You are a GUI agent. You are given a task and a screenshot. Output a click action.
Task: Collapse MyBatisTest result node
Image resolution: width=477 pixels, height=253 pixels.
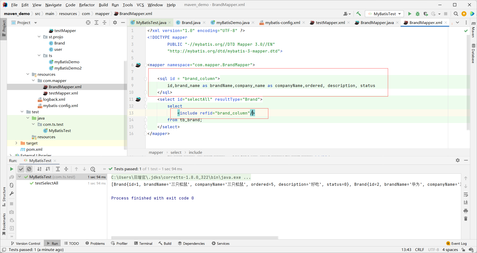click(20, 177)
